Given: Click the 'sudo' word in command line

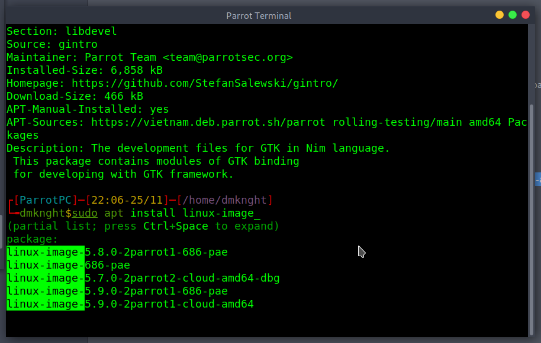Looking at the screenshot, I should [x=85, y=213].
